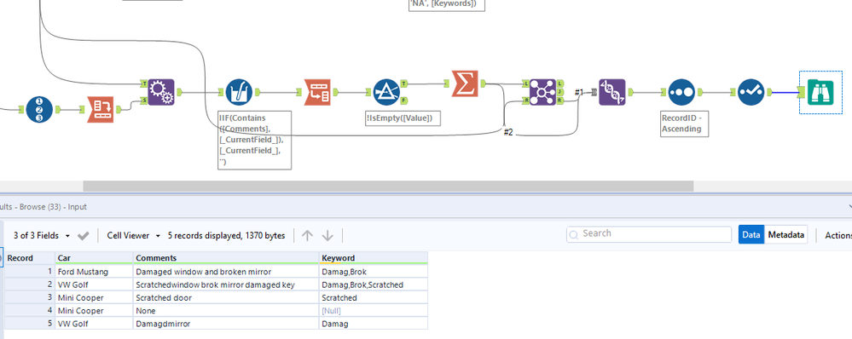852x339 pixels.
Task: Click the Append Fields T input anchor
Action: pyautogui.click(x=144, y=83)
